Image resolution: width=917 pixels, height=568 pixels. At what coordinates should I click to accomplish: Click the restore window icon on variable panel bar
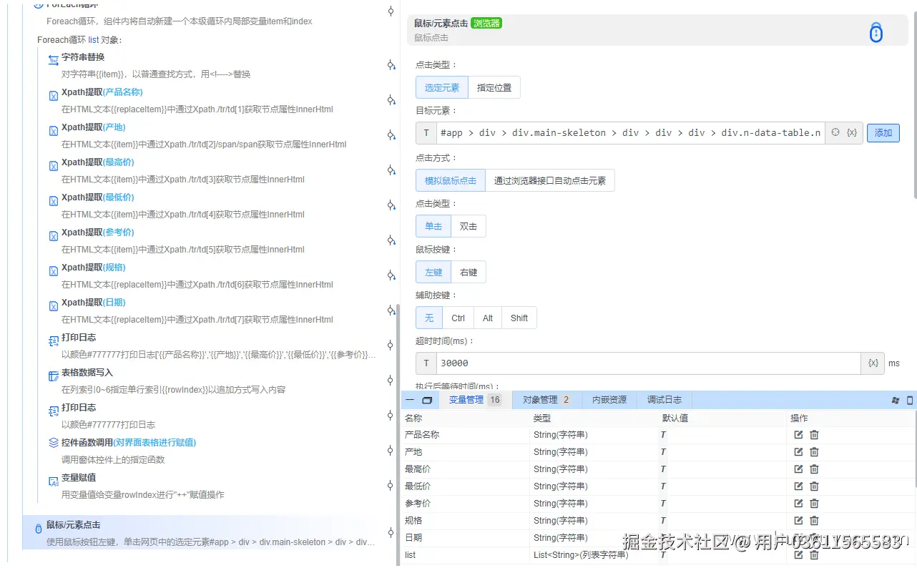427,400
